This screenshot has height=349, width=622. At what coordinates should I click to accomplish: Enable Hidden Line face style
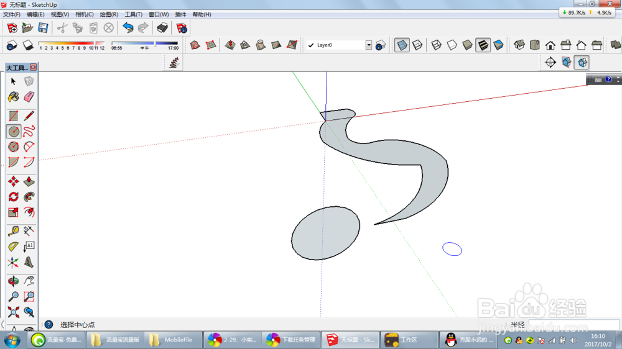(452, 45)
